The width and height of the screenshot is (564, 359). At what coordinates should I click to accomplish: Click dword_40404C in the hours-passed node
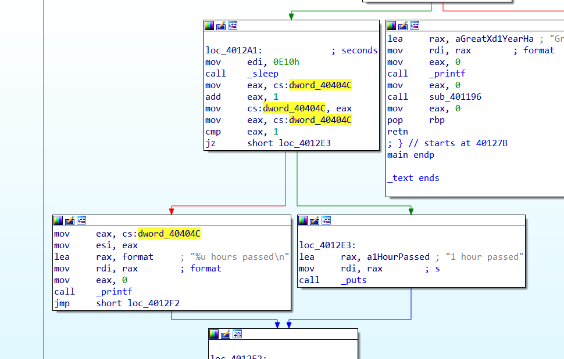click(x=169, y=234)
